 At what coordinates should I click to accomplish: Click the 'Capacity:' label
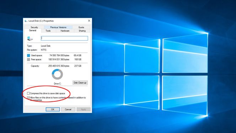[x=35, y=66]
